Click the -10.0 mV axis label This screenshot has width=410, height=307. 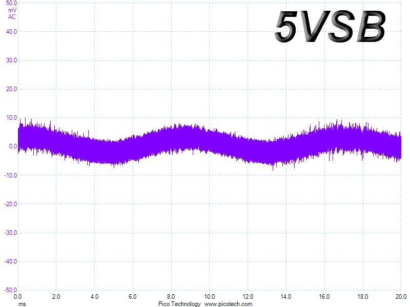point(10,176)
